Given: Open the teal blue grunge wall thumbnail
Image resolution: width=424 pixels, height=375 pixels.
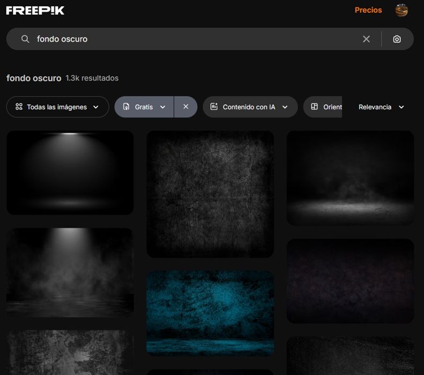Looking at the screenshot, I should [210, 313].
